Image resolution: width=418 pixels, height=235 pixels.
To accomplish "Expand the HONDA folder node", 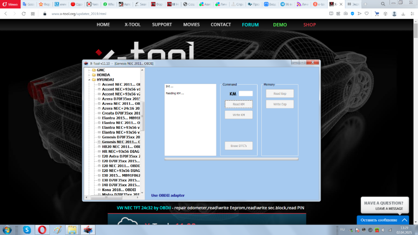I will pyautogui.click(x=89, y=75).
